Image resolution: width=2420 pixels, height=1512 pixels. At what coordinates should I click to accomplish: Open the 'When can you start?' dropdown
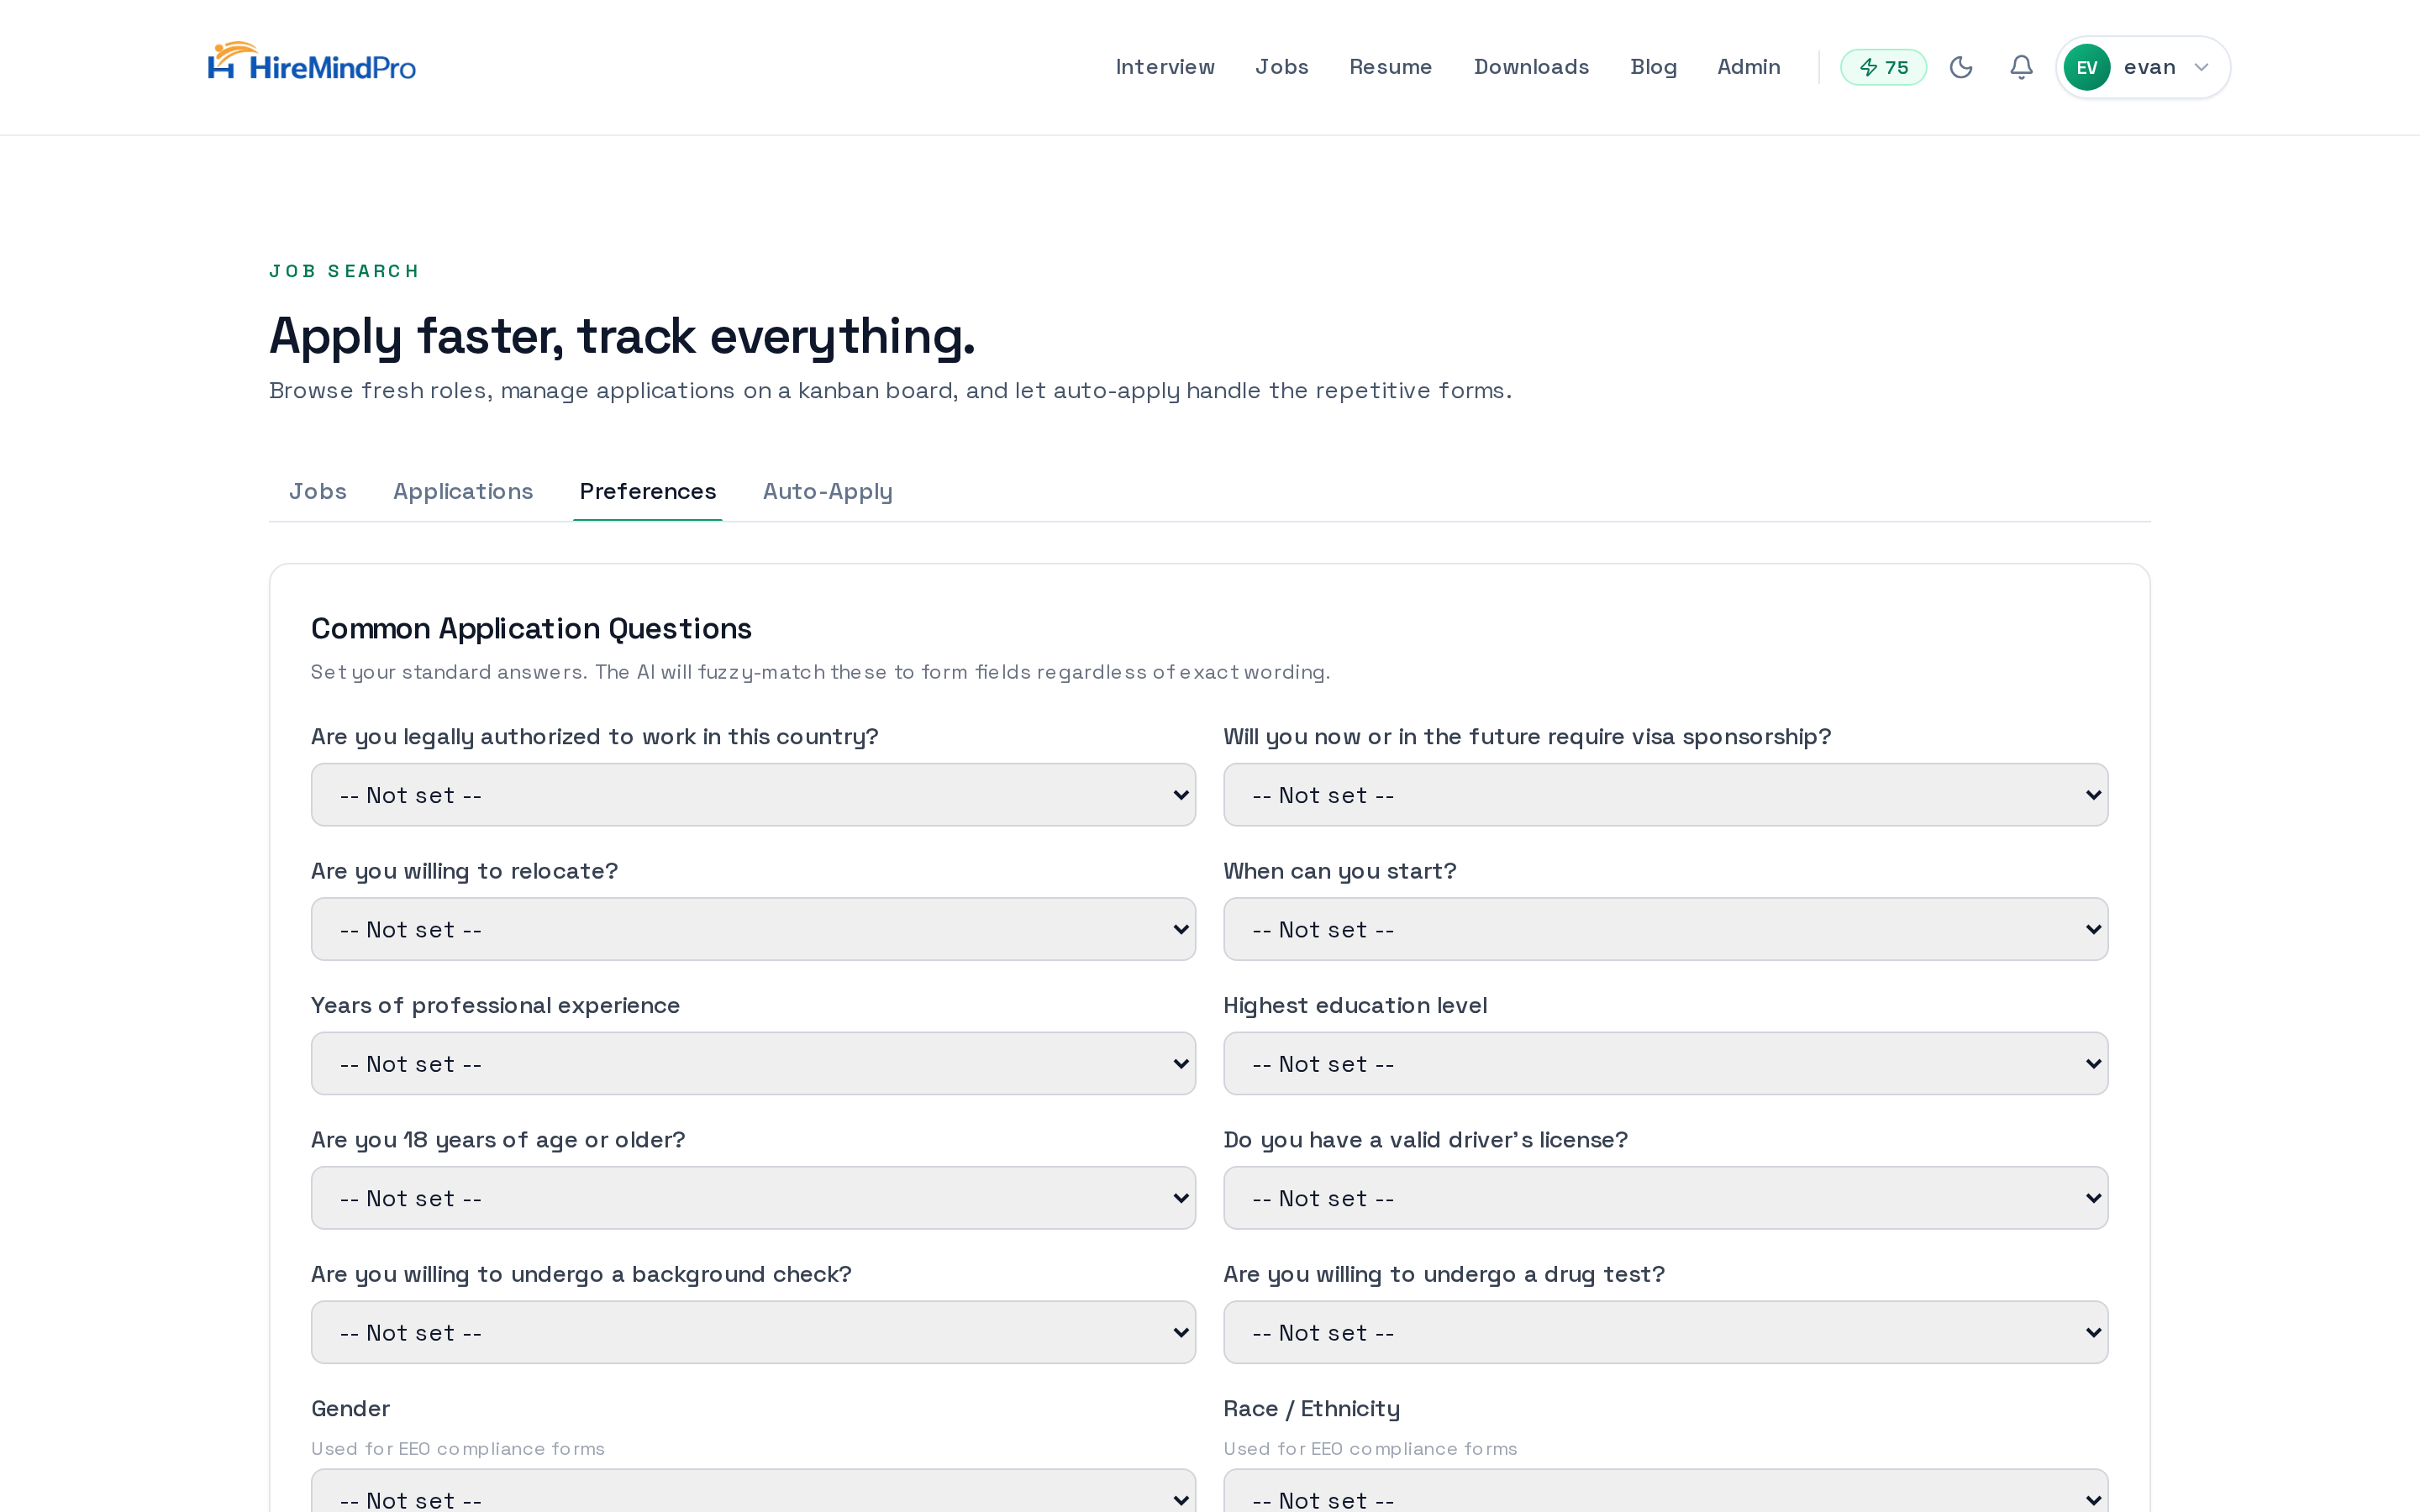tap(1665, 929)
